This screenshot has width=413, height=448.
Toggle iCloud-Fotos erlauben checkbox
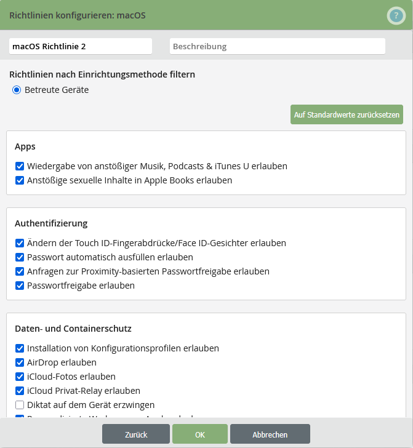click(x=20, y=377)
